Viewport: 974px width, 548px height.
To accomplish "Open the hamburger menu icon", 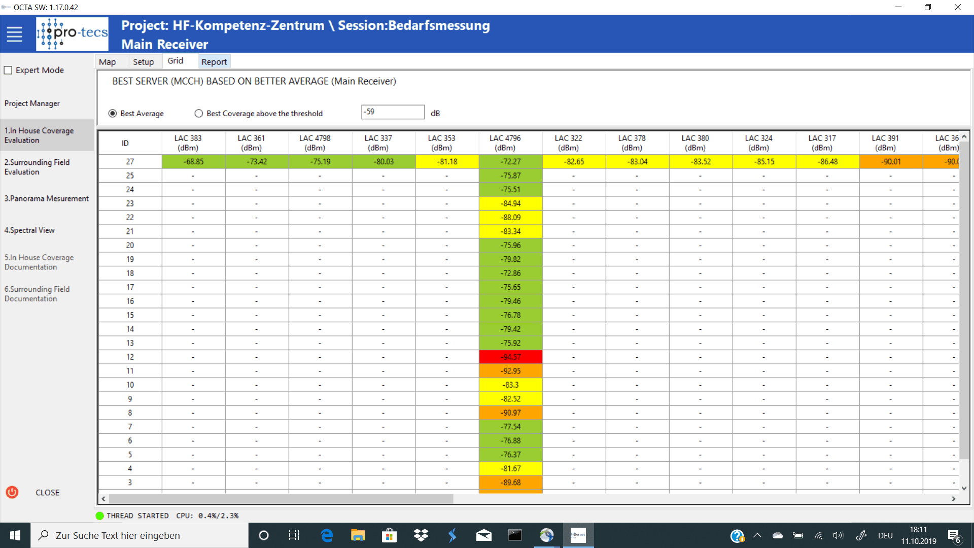I will pyautogui.click(x=14, y=34).
